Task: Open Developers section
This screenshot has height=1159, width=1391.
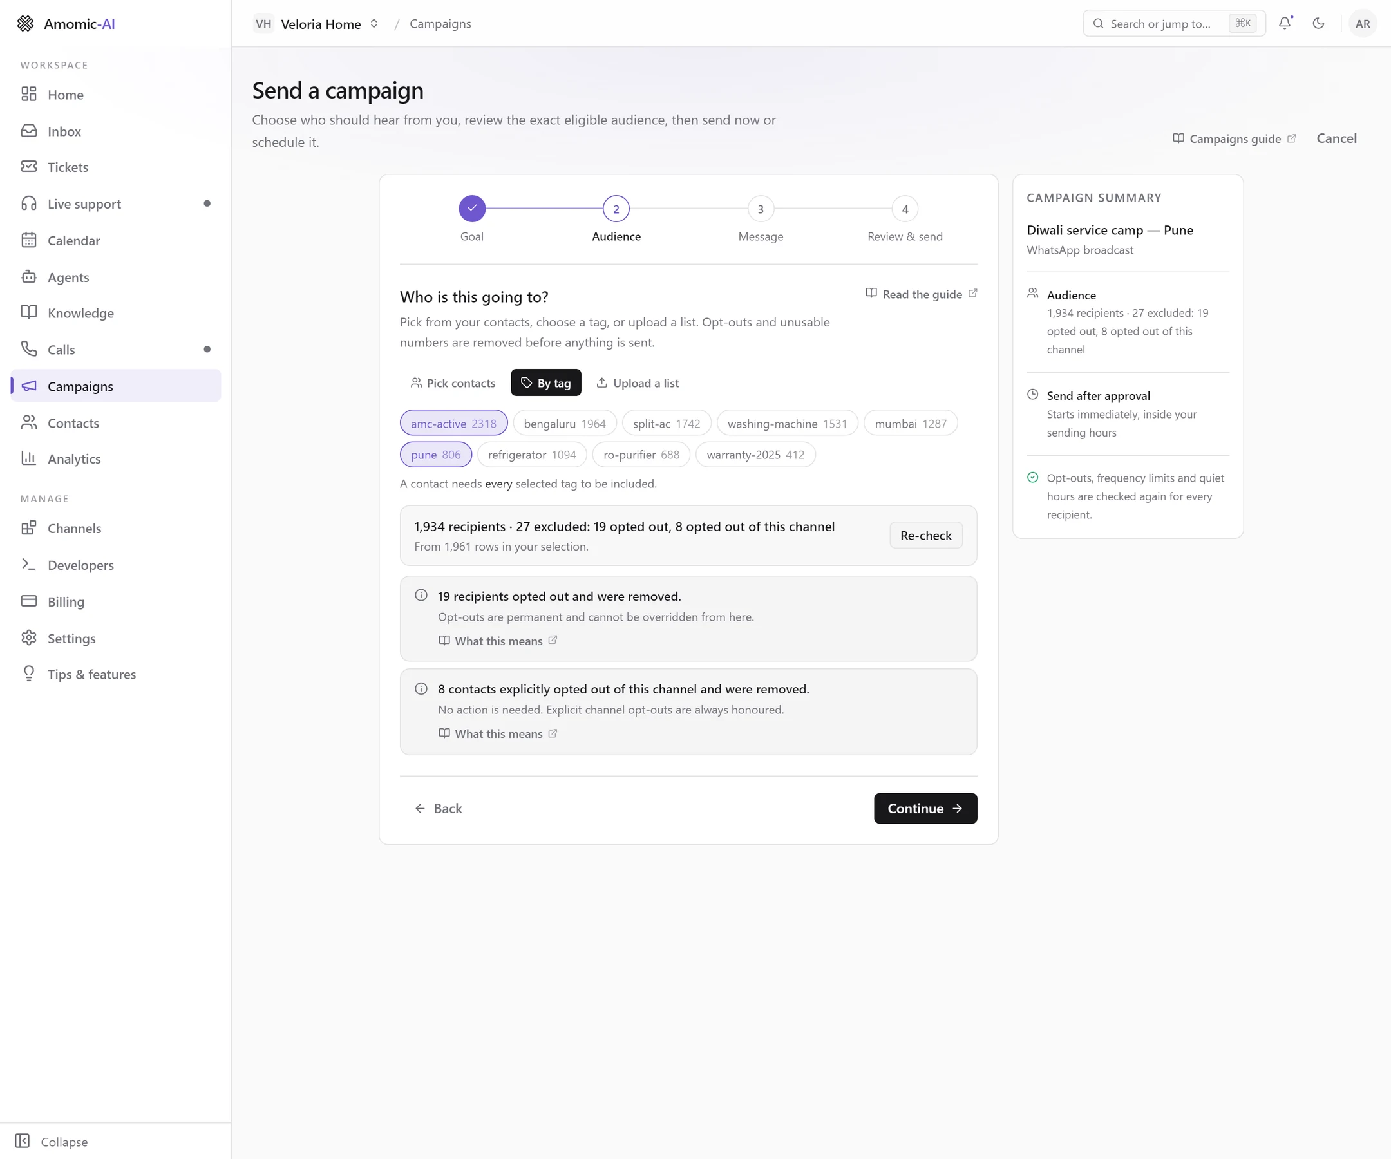Action: [x=116, y=564]
